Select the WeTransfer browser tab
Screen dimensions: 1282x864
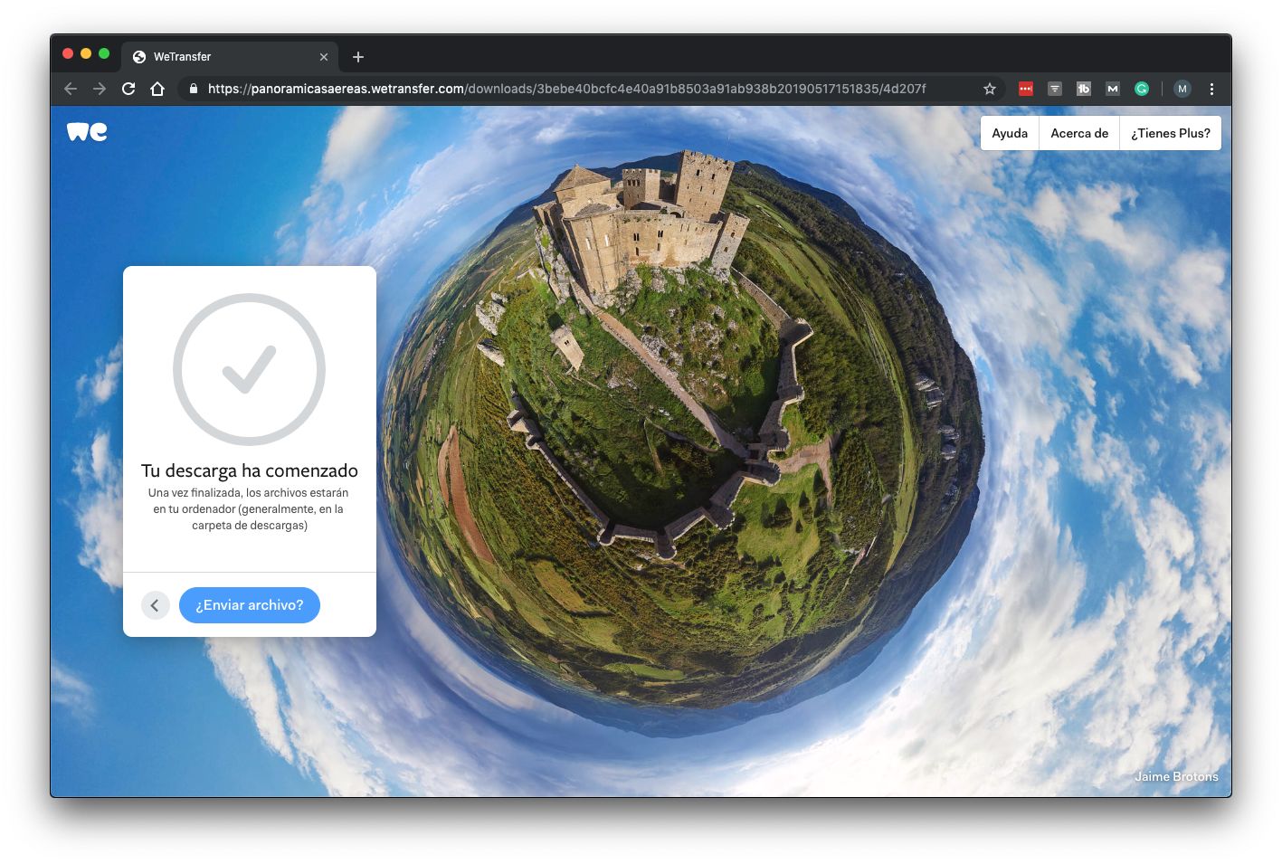pyautogui.click(x=230, y=57)
